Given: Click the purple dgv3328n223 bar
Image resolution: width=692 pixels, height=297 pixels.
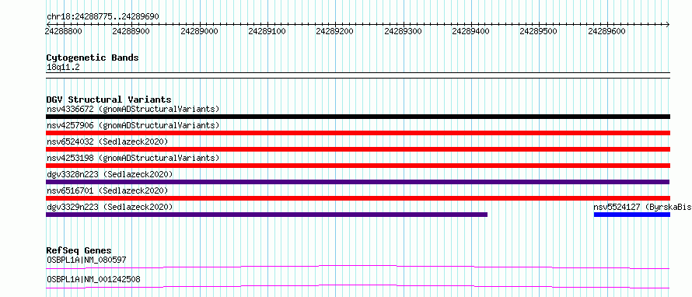Looking at the screenshot, I should (358, 182).
